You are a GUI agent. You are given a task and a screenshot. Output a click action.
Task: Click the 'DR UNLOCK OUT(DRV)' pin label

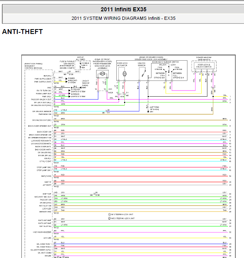[41, 105]
